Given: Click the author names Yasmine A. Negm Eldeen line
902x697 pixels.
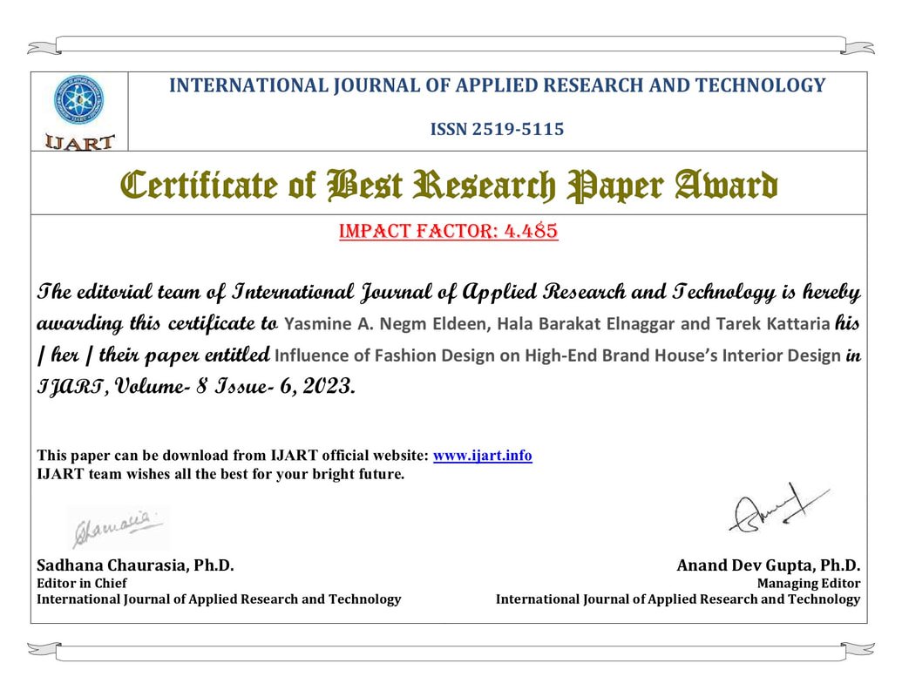Looking at the screenshot, I should click(557, 324).
